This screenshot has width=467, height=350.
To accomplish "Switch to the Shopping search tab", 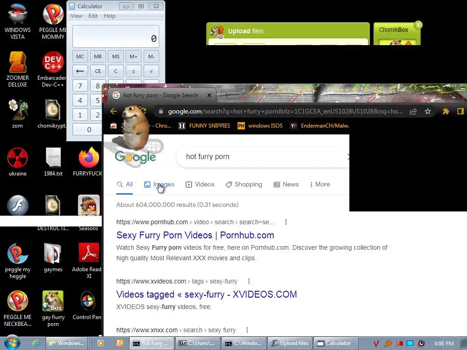I will coord(244,184).
